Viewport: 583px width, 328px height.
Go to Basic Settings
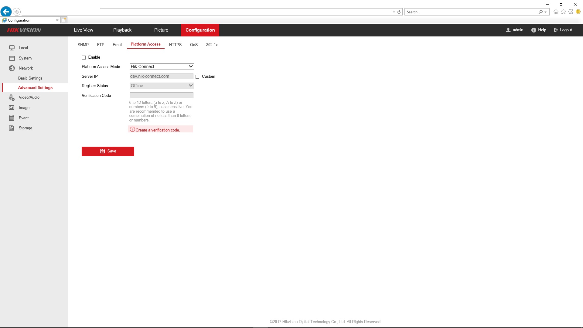click(x=30, y=78)
